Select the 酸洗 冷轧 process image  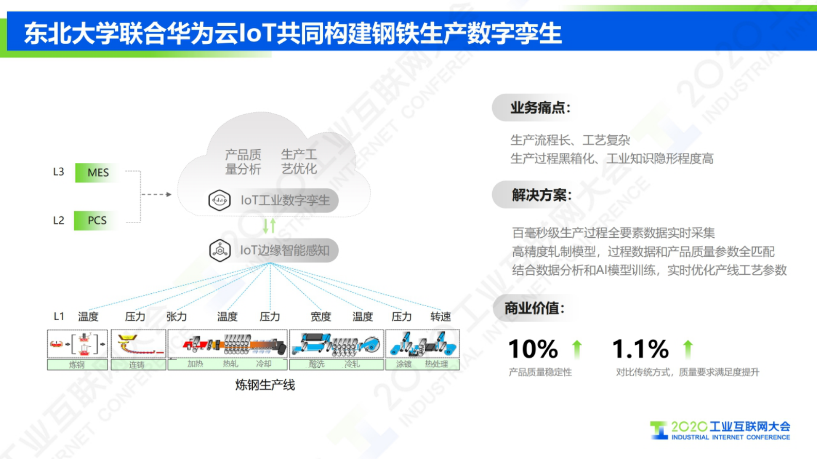click(337, 344)
